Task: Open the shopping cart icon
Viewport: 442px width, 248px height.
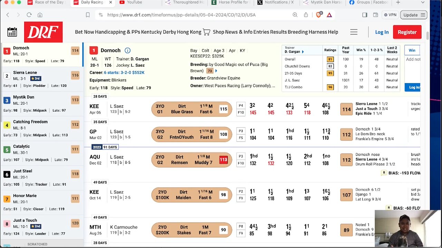Action: (206, 32)
